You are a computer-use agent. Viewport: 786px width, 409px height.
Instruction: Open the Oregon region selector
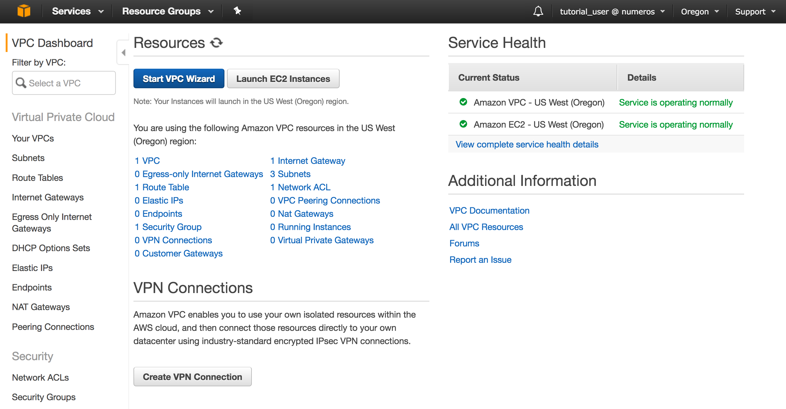click(700, 12)
